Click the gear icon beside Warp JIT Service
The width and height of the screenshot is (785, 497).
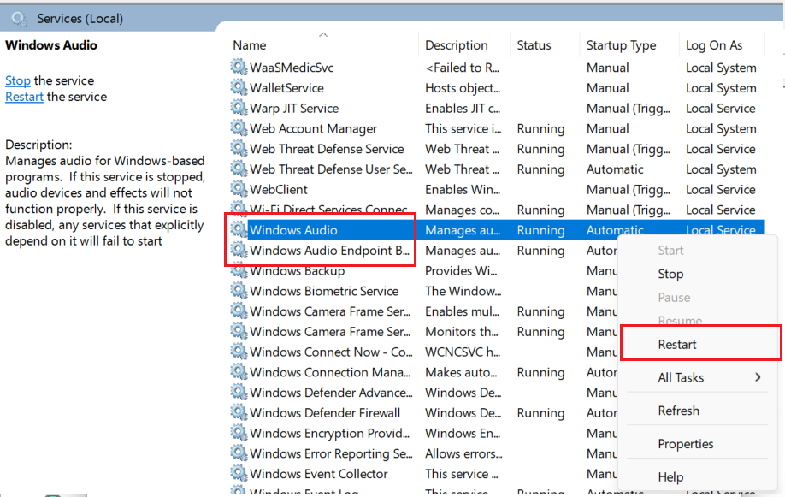tap(239, 107)
